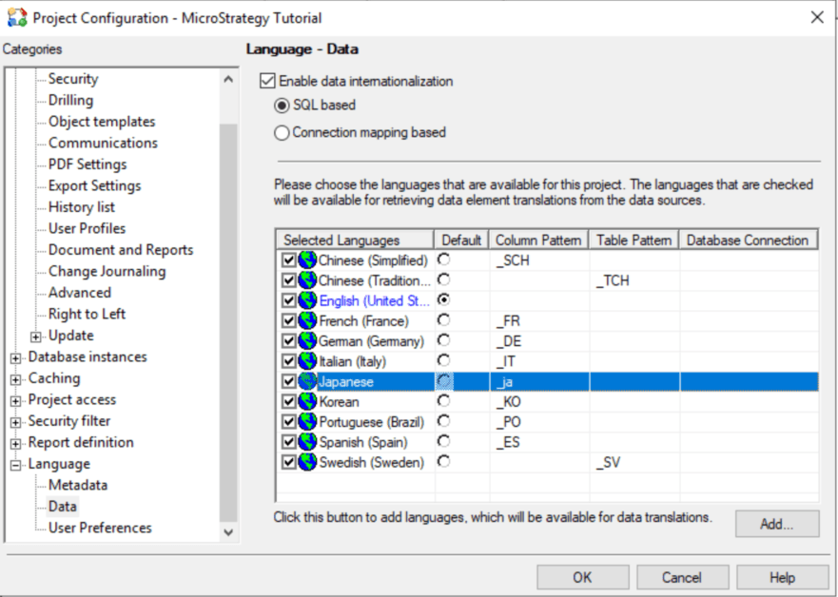Screen dimensions: 838x597
Task: Click the Add... languages button
Action: [777, 524]
